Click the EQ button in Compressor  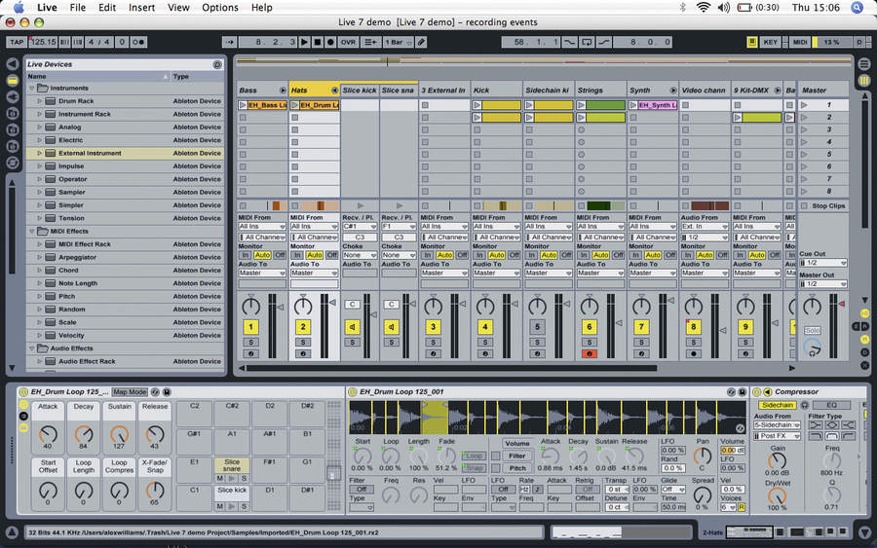click(831, 405)
